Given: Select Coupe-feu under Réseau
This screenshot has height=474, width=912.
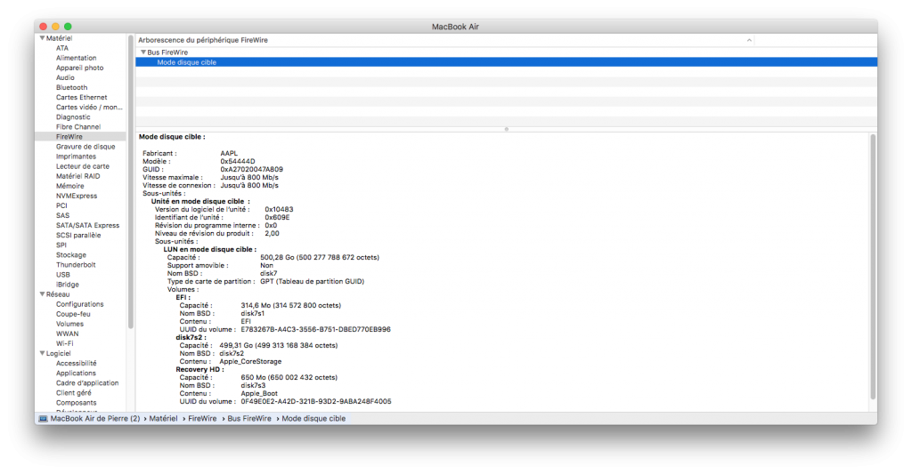Looking at the screenshot, I should pyautogui.click(x=73, y=315).
